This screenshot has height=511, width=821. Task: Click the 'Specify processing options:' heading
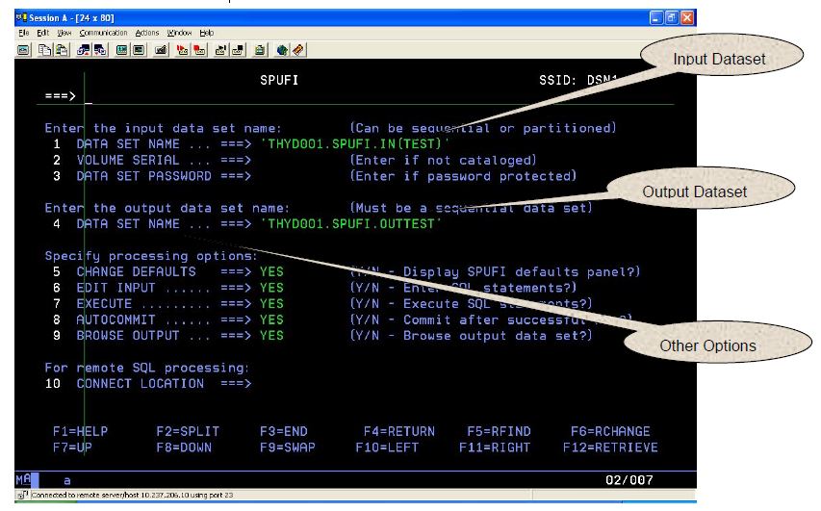(x=151, y=256)
